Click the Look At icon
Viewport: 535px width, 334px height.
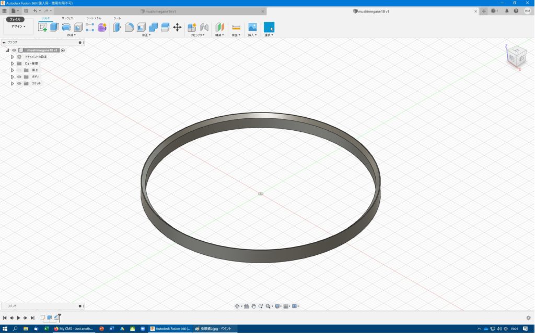[x=246, y=306]
